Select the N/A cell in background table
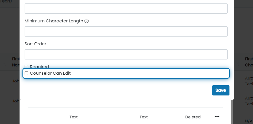 pyautogui.click(x=248, y=121)
